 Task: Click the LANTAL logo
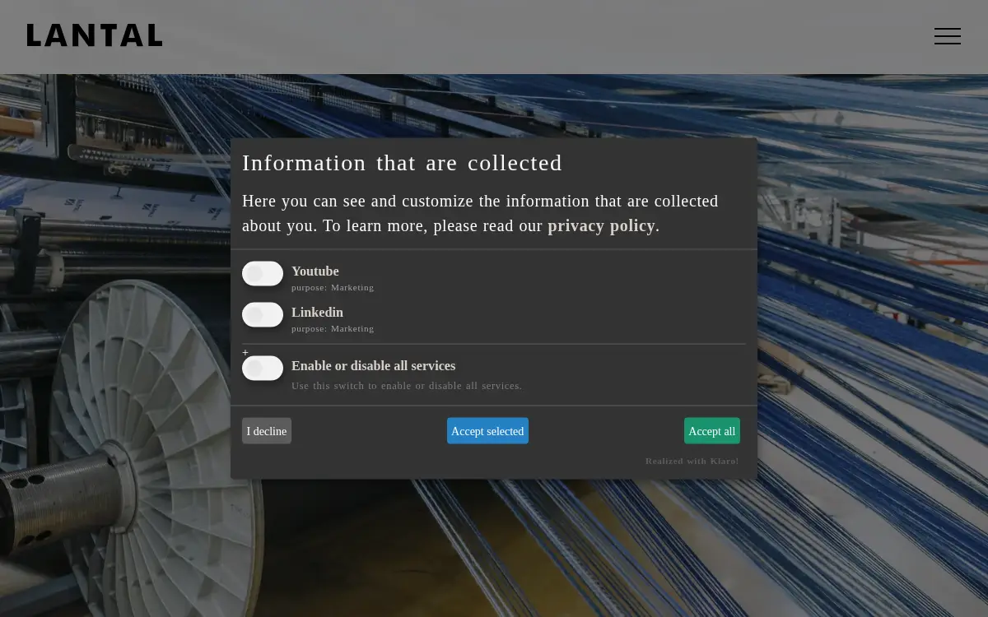click(95, 35)
